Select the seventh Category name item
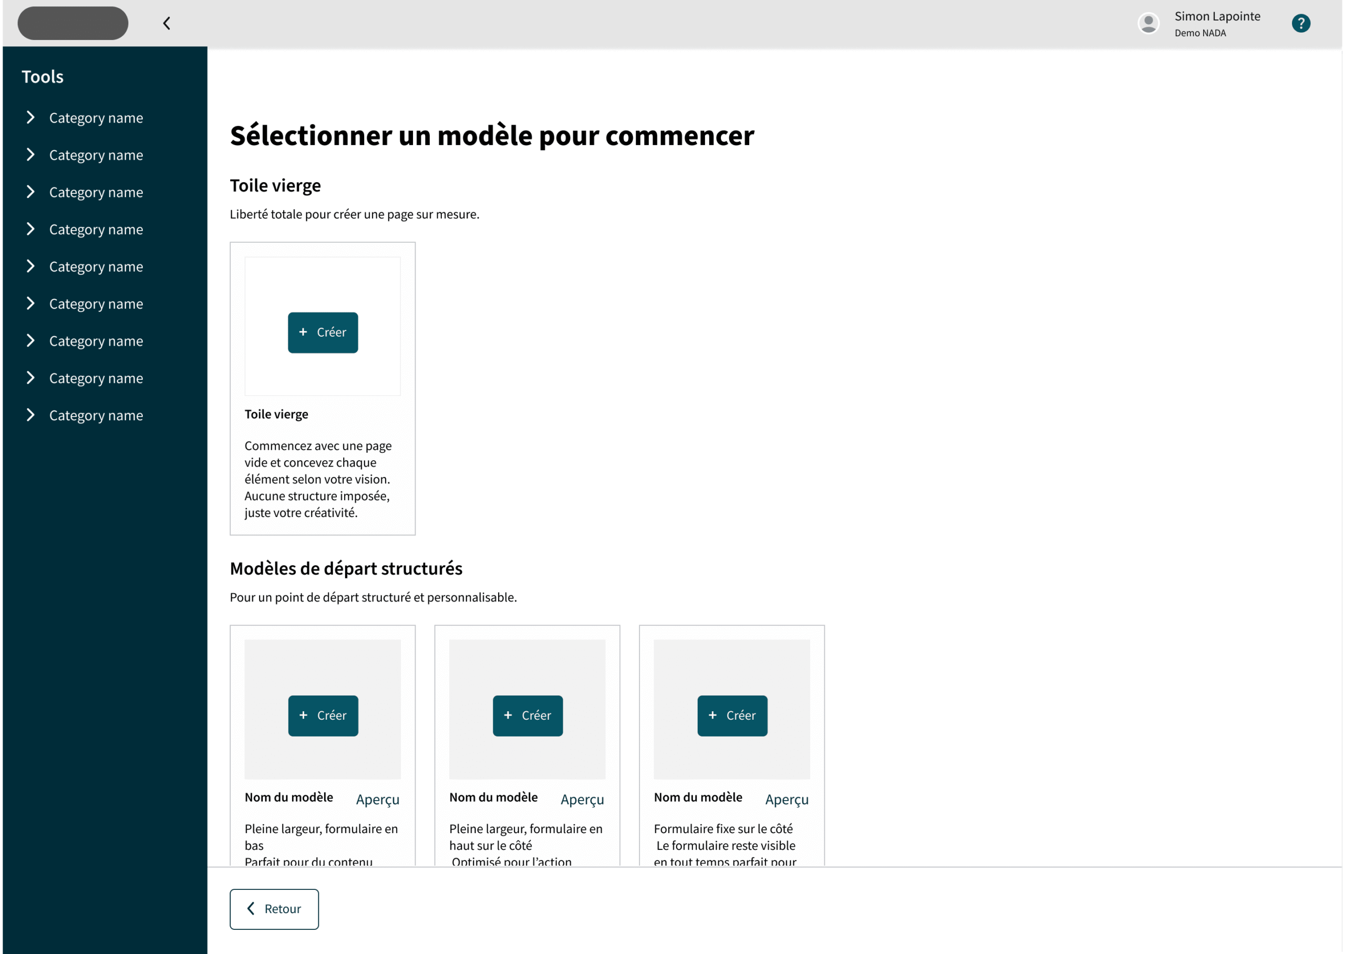 click(x=96, y=341)
